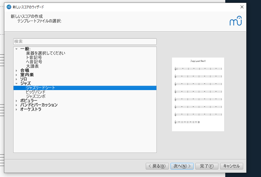Screen dimensions: 261x177
Task: Expand the 合唱 (Choral) category
Action: [16, 70]
